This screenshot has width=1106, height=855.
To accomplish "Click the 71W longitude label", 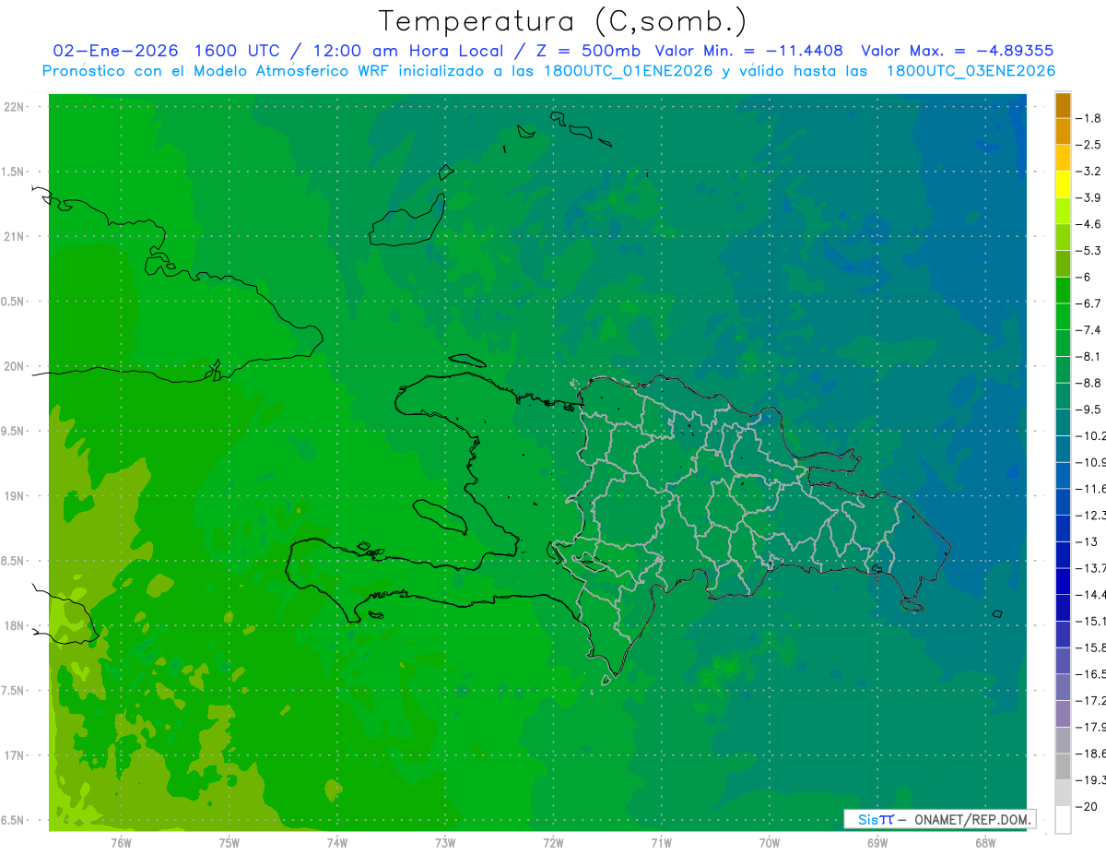I will pos(661,843).
